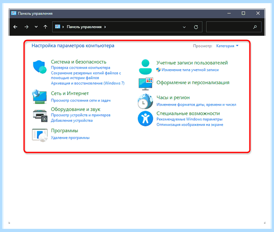Screen dimensions: 274x232
Task: Click Удаление программы link
Action: [x=70, y=138]
